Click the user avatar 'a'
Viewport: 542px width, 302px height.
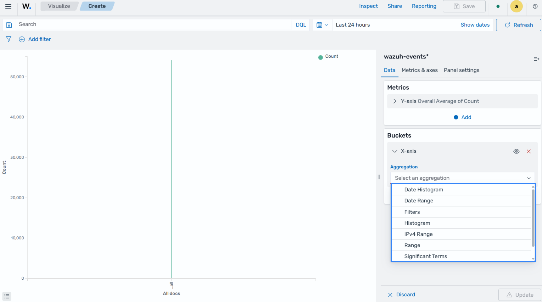[516, 6]
